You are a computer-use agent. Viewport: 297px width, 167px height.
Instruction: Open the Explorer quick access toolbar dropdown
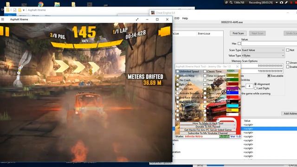coord(24,10)
